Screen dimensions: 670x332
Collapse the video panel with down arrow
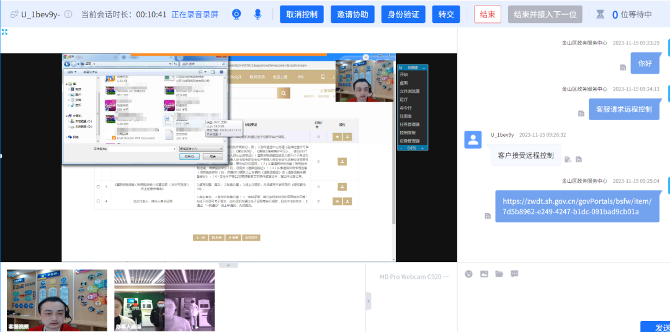(228, 266)
